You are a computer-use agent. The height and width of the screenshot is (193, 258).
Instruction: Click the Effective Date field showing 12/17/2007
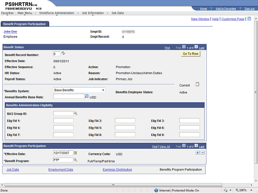[x=63, y=153]
